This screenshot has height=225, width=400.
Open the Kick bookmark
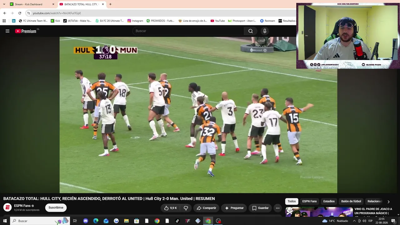pyautogui.click(x=55, y=21)
